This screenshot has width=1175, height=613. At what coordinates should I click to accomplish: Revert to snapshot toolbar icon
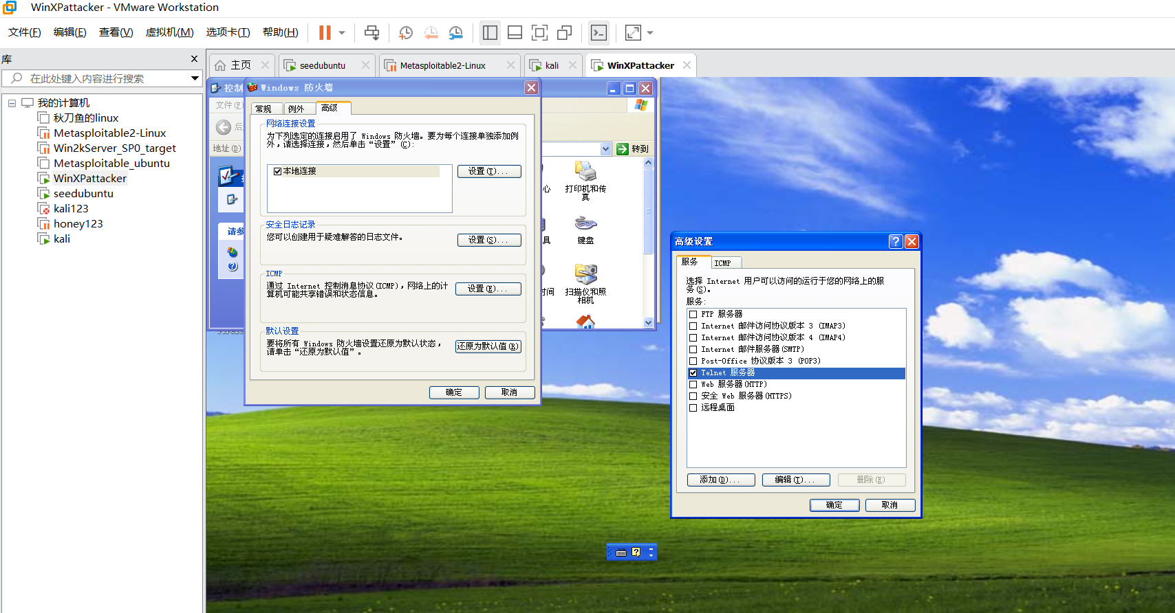tap(431, 32)
